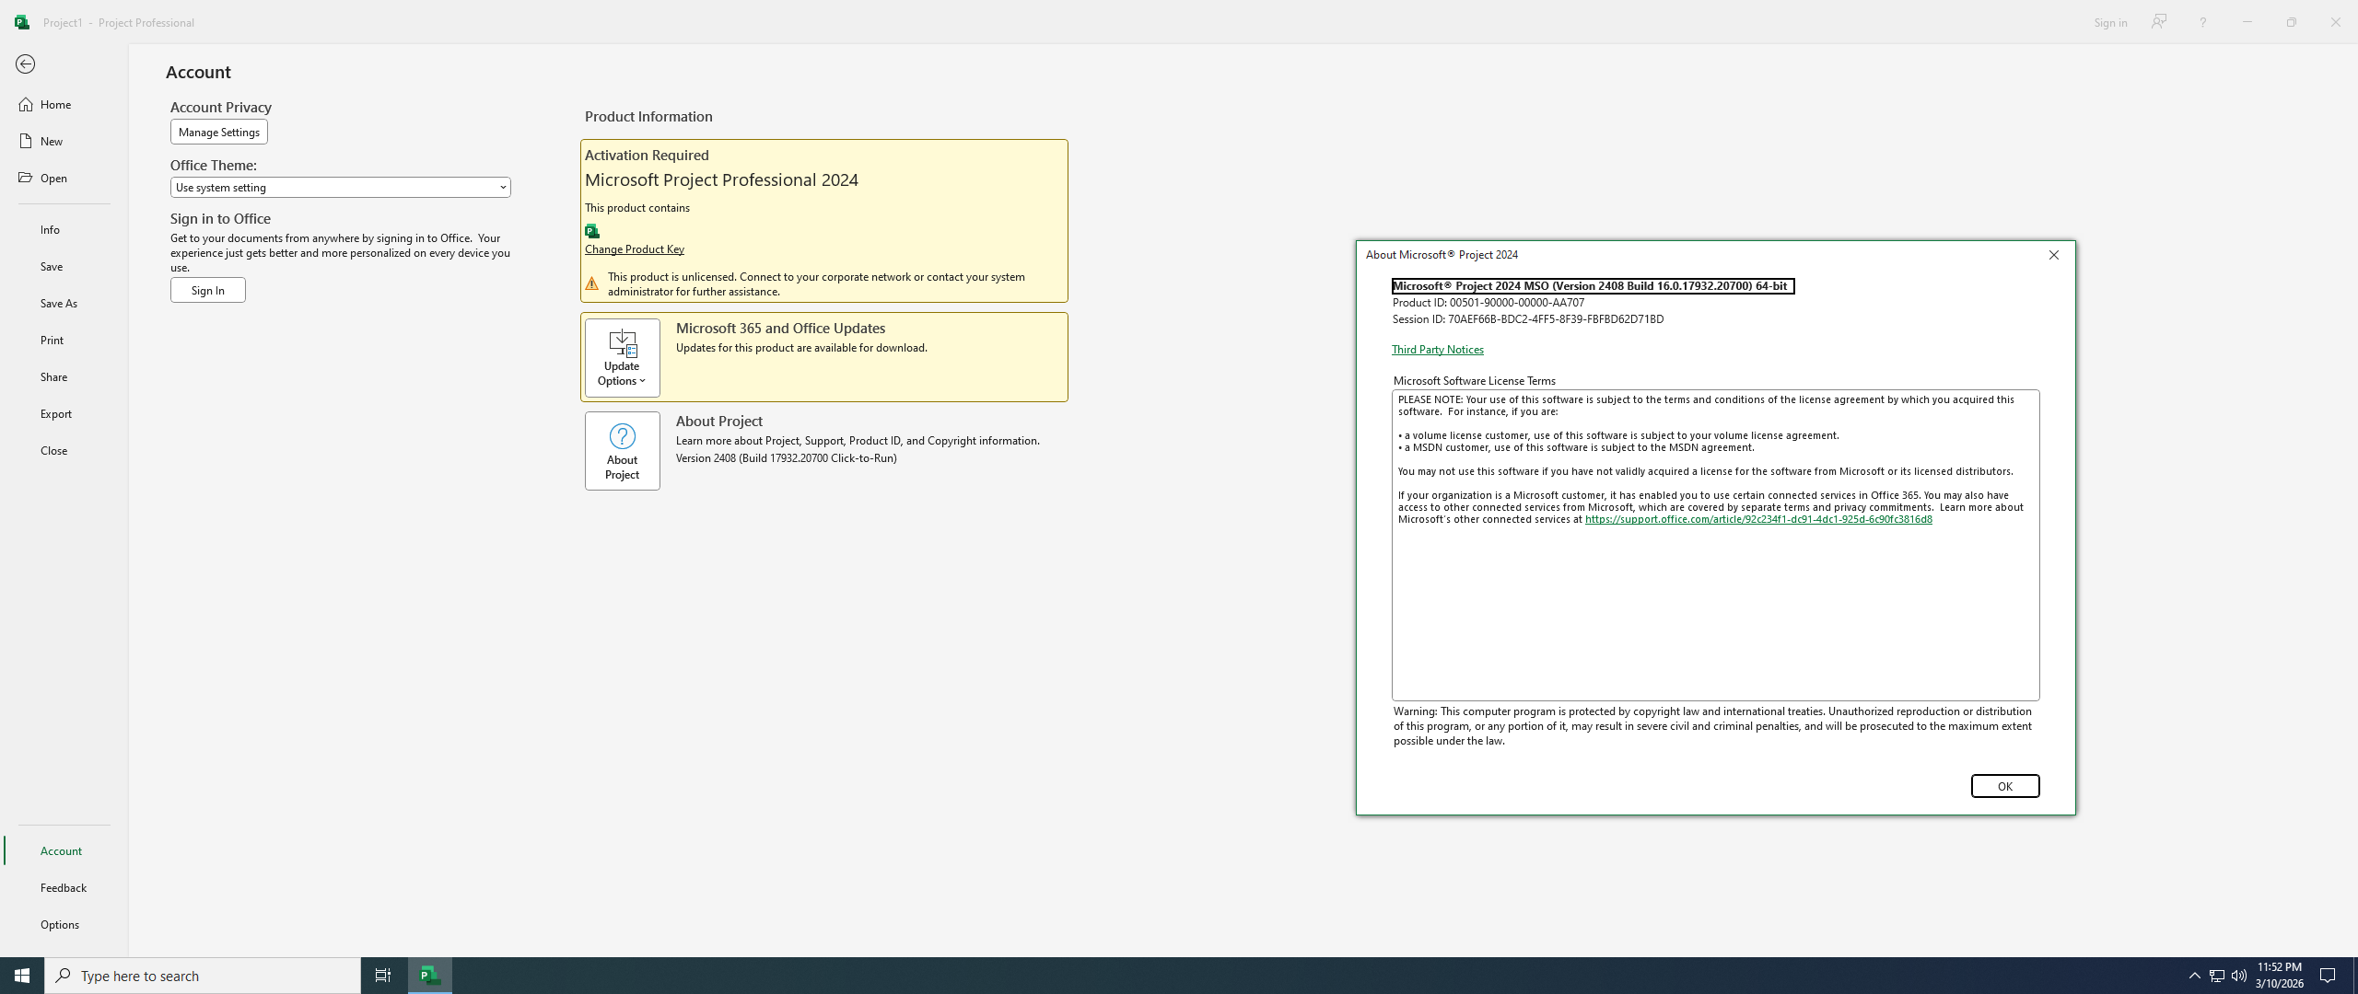Open the Windows Start menu
This screenshot has width=2358, height=994.
click(x=22, y=975)
